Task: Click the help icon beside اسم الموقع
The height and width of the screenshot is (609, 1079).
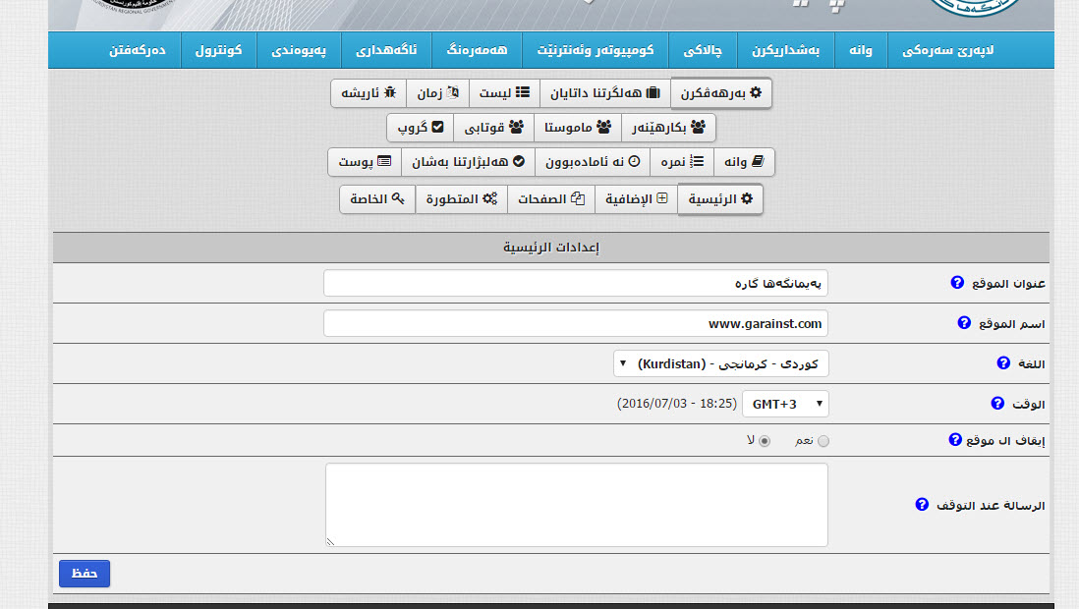Action: pos(964,322)
